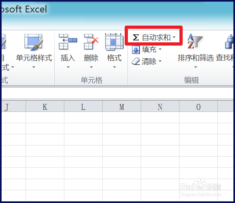Viewport: 235px width, 203px height.
Task: Expand the 插入 dropdown arrow
Action: click(68, 67)
